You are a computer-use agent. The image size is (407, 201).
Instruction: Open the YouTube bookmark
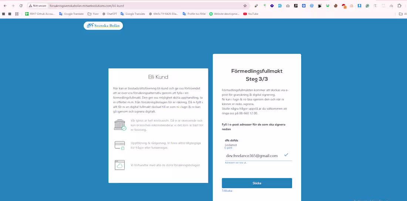point(251,14)
